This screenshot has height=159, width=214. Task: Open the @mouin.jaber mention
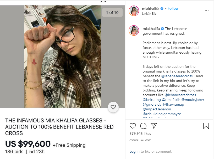pos(193,100)
